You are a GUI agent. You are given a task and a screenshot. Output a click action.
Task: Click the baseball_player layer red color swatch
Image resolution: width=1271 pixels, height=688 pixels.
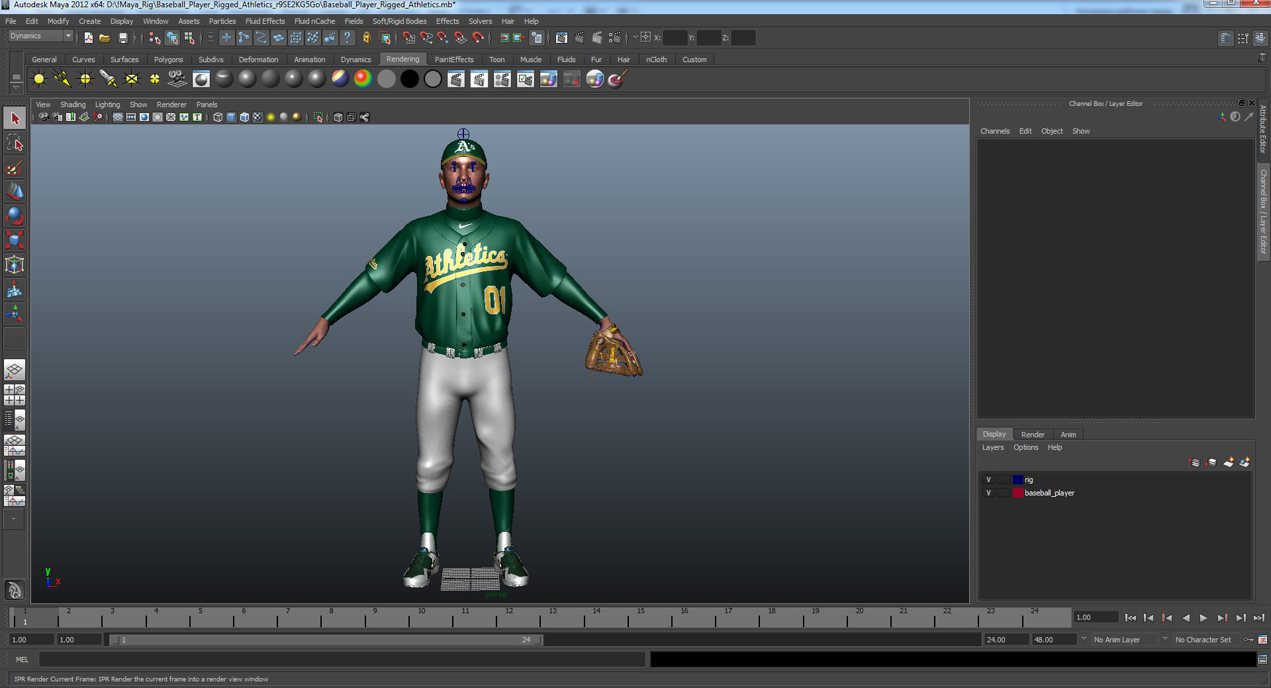[1017, 493]
